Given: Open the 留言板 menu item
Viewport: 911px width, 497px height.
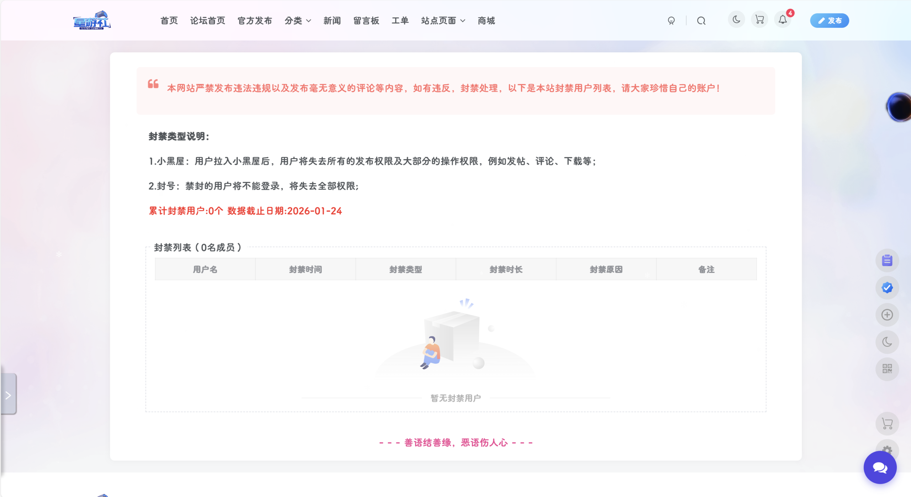Looking at the screenshot, I should click(x=366, y=21).
